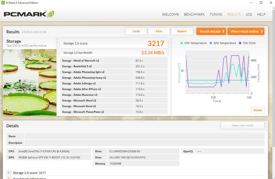Click the 438.8 s result value
The image size is (275, 179).
[x=140, y=77]
